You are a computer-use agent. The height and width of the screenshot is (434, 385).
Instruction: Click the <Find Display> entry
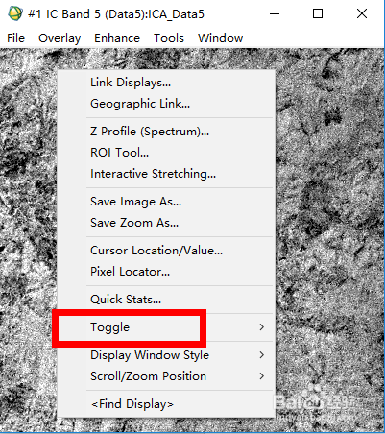(x=166, y=404)
